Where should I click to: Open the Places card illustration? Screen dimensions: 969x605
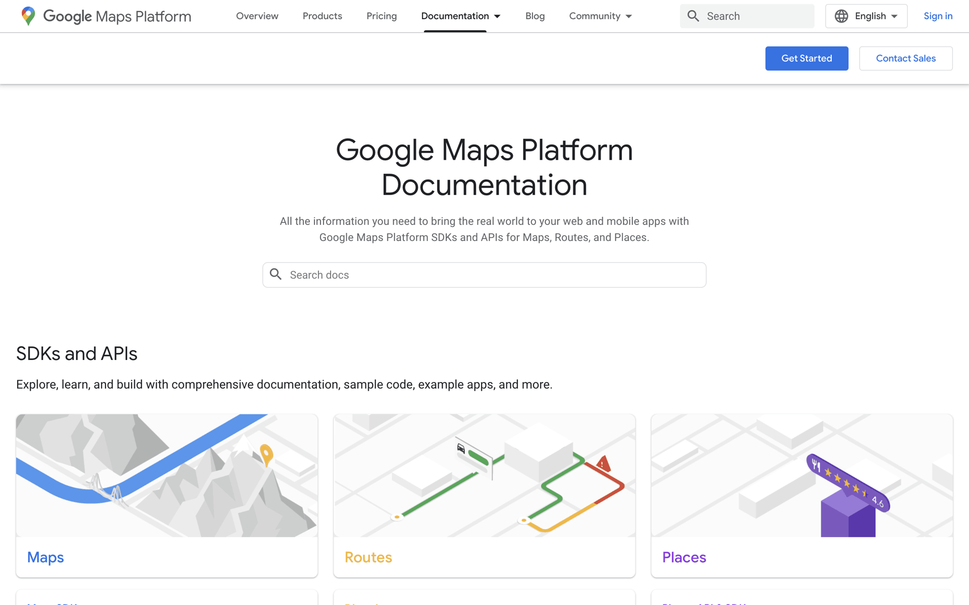(x=802, y=475)
